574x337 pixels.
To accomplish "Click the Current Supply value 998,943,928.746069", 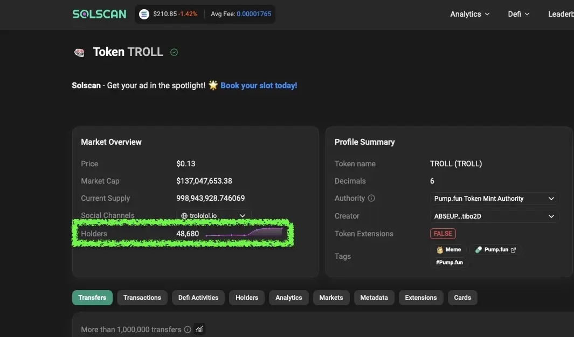I will (211, 198).
